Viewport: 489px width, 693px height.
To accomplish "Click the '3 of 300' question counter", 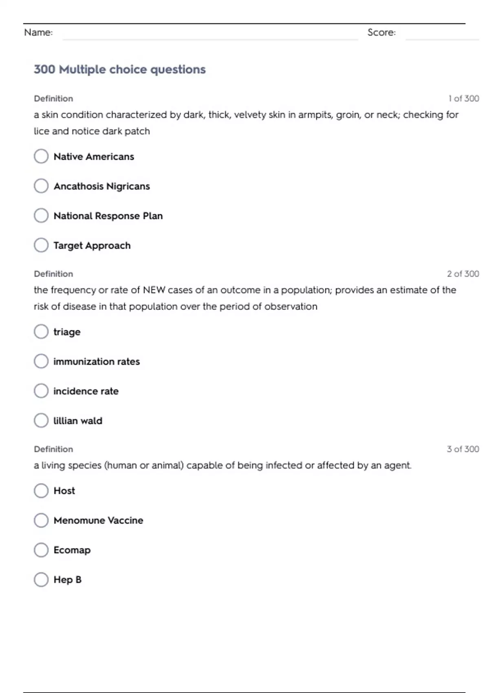I will click(x=463, y=449).
